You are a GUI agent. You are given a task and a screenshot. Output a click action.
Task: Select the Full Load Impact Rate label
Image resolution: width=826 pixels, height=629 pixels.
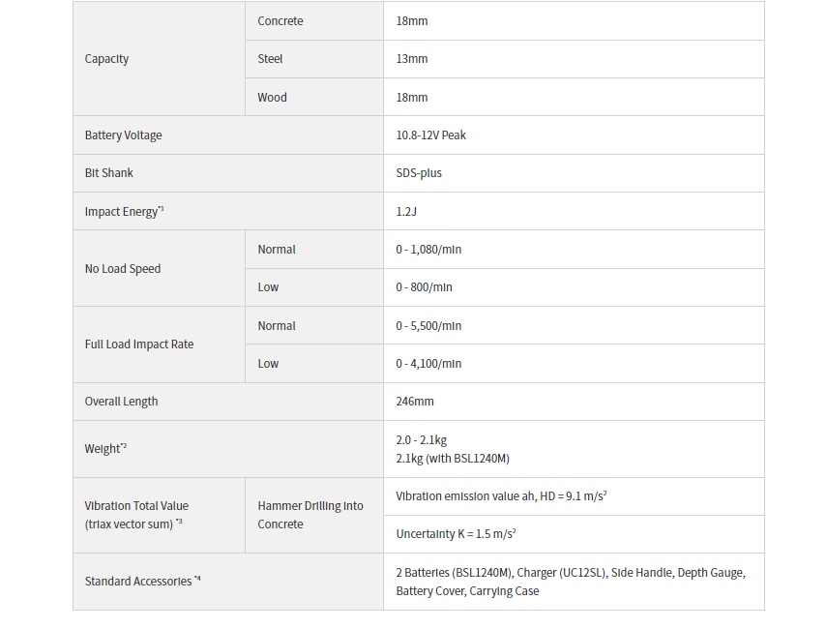pos(139,344)
